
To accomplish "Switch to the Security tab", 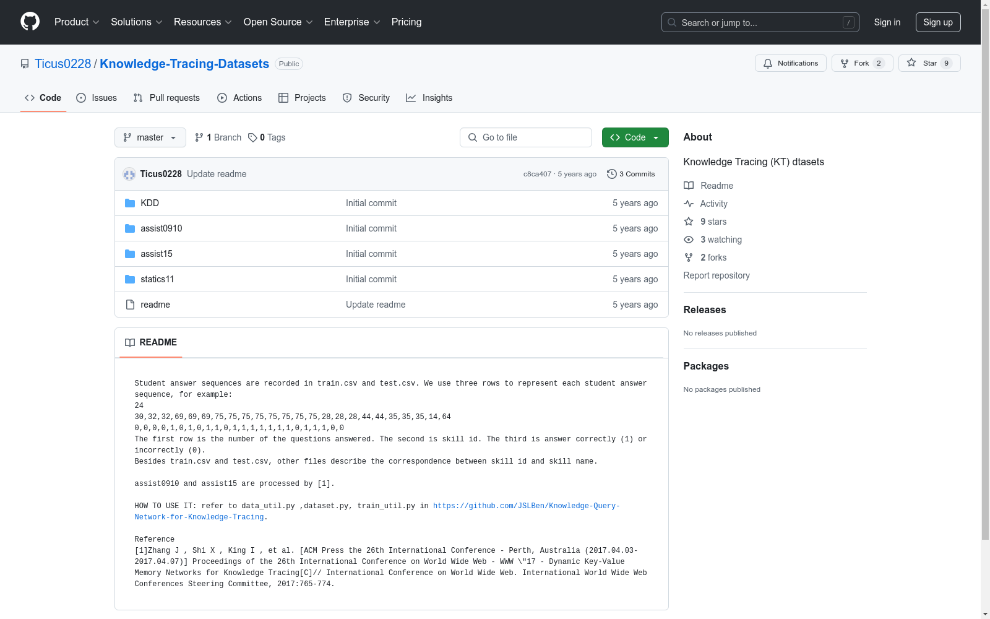I will (x=366, y=98).
